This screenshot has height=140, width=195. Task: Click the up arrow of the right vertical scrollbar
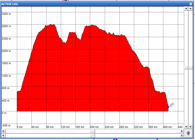click(x=190, y=8)
